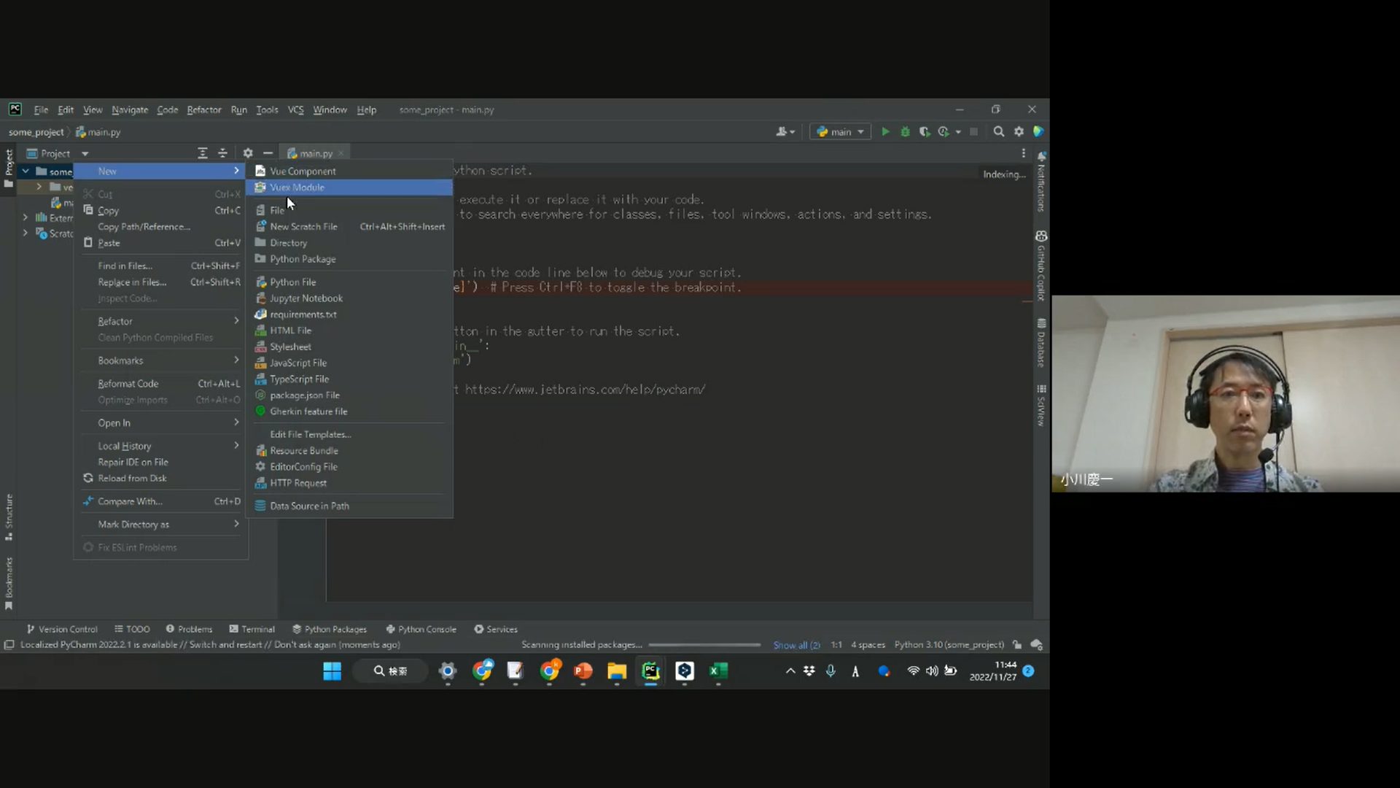This screenshot has width=1400, height=788.
Task: Click the Debug bug icon
Action: pyautogui.click(x=905, y=132)
